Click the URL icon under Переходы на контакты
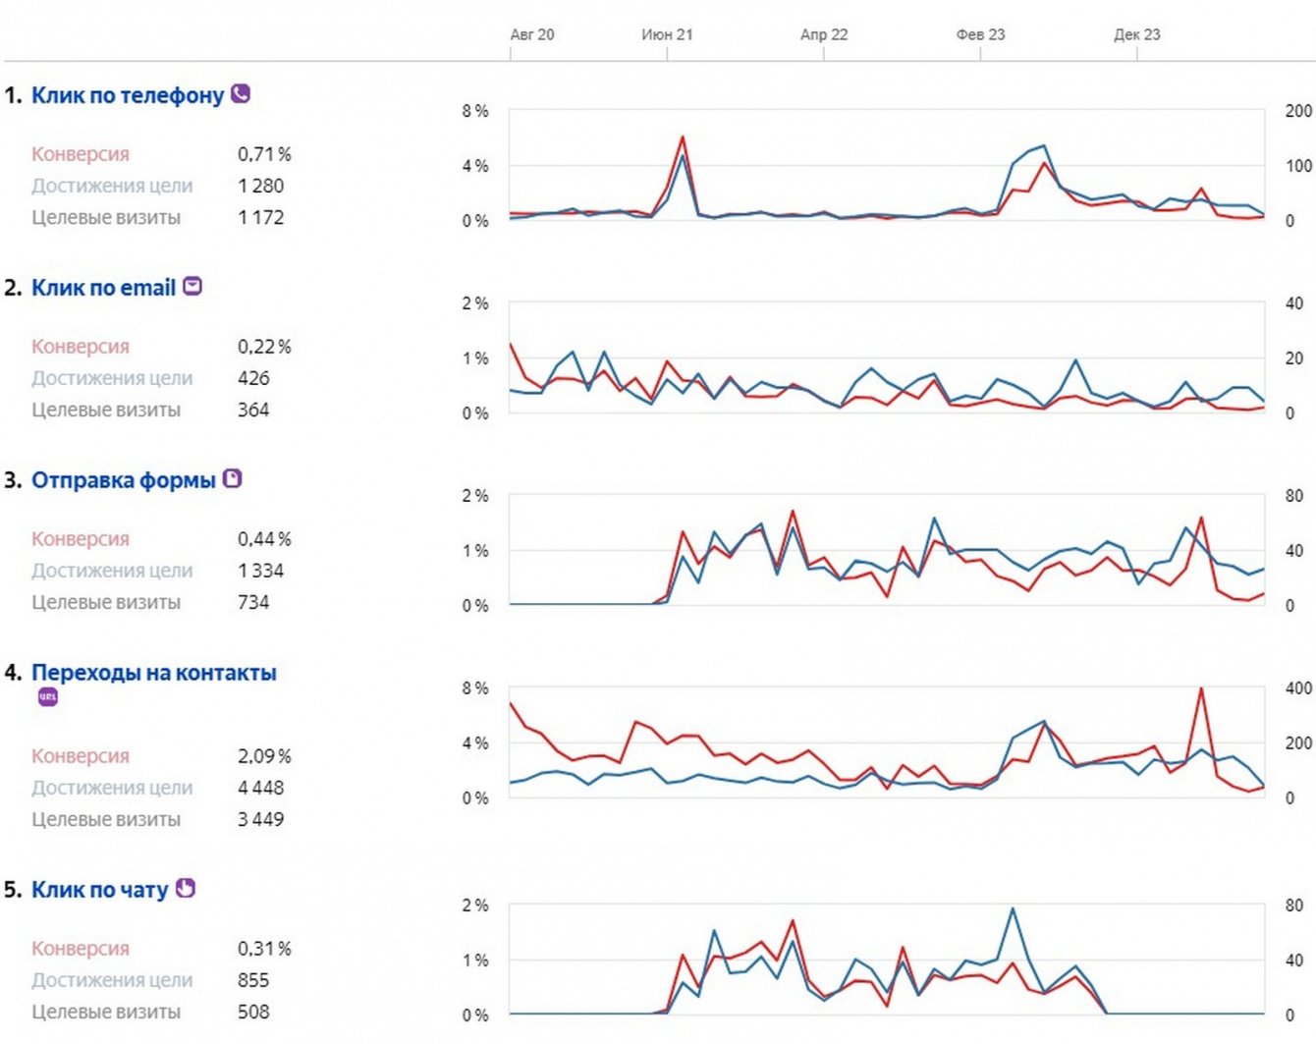This screenshot has width=1316, height=1044. pos(48,697)
